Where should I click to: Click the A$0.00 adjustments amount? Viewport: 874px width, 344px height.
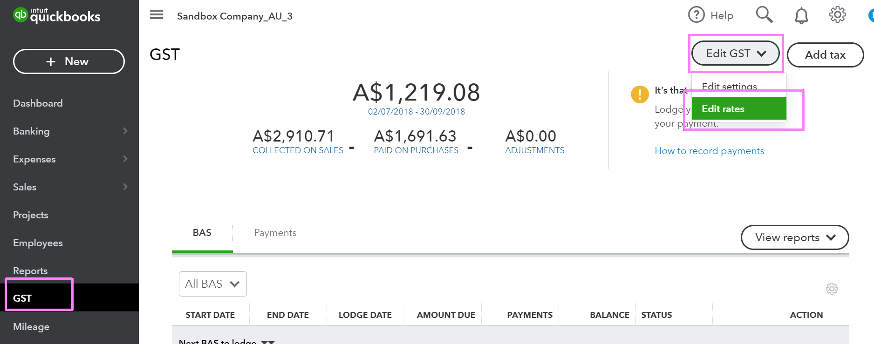(531, 136)
